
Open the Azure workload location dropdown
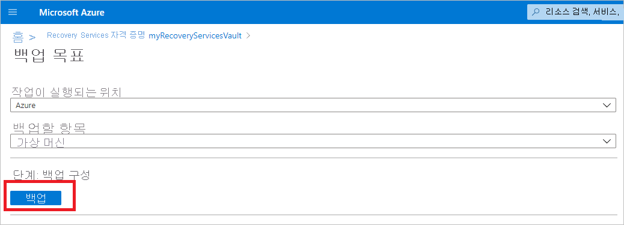coord(313,106)
